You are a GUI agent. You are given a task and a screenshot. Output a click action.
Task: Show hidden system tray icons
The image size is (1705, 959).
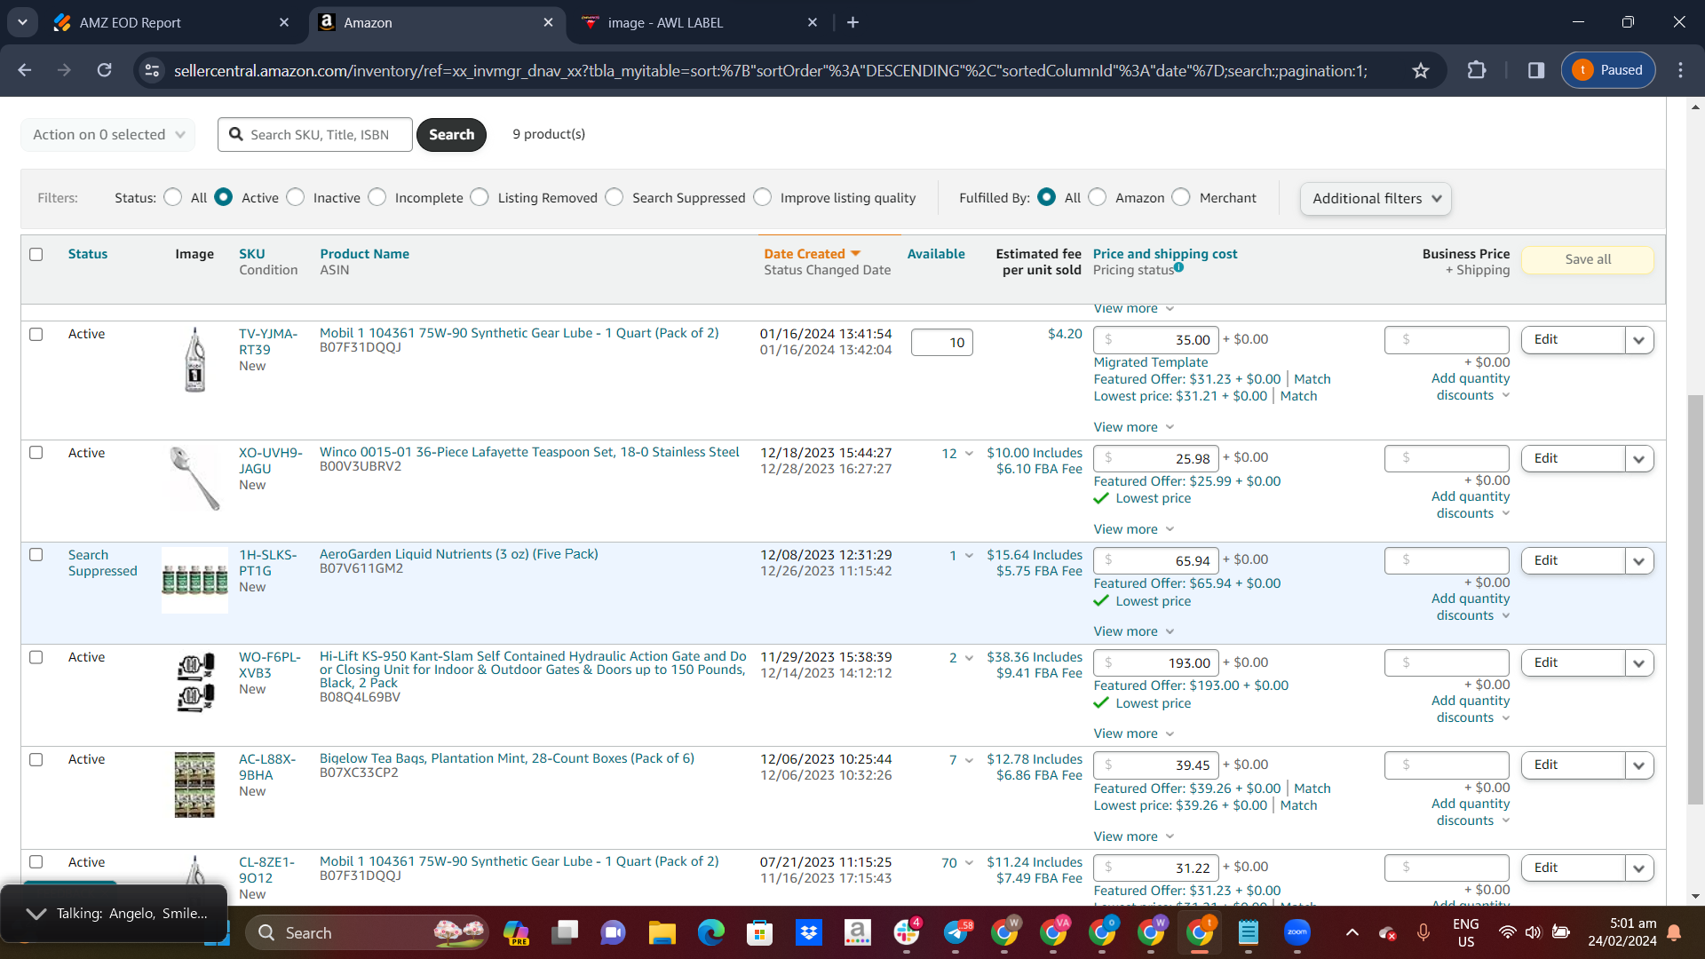[x=1352, y=932]
